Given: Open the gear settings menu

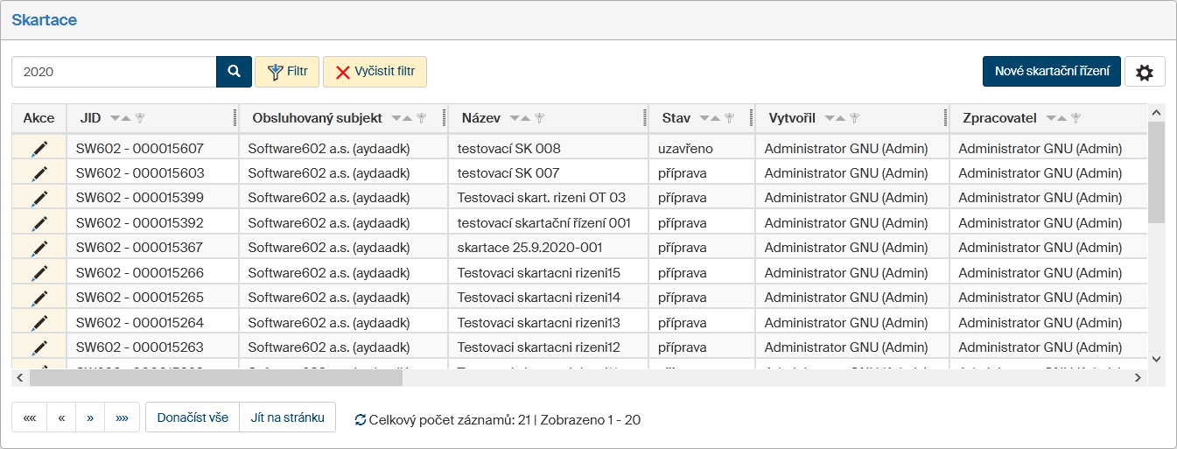Looking at the screenshot, I should tap(1144, 73).
